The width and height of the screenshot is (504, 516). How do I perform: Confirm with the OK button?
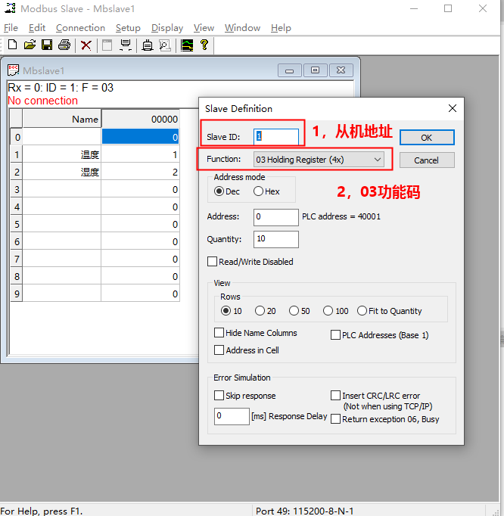(427, 138)
